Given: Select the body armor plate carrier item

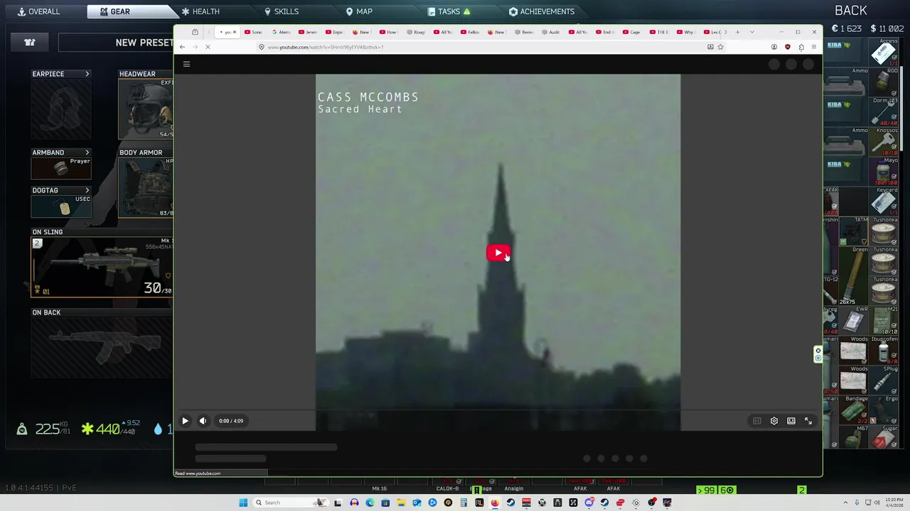Looking at the screenshot, I should pos(146,187).
